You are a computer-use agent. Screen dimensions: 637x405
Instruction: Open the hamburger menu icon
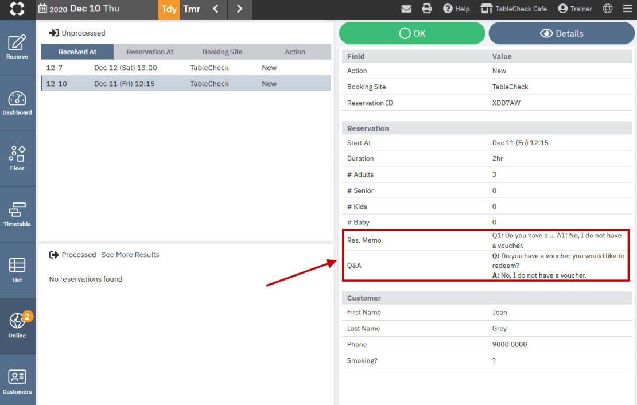click(x=627, y=9)
